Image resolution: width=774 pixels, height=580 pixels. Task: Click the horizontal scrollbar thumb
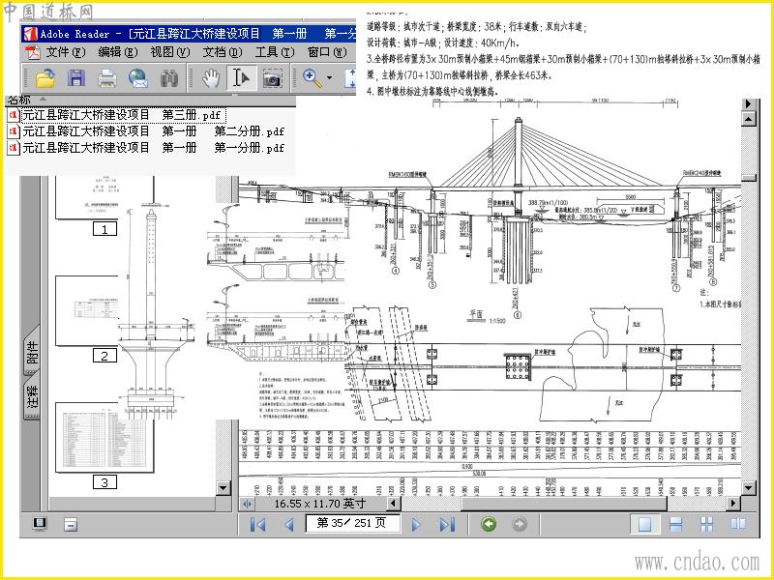pos(564,504)
